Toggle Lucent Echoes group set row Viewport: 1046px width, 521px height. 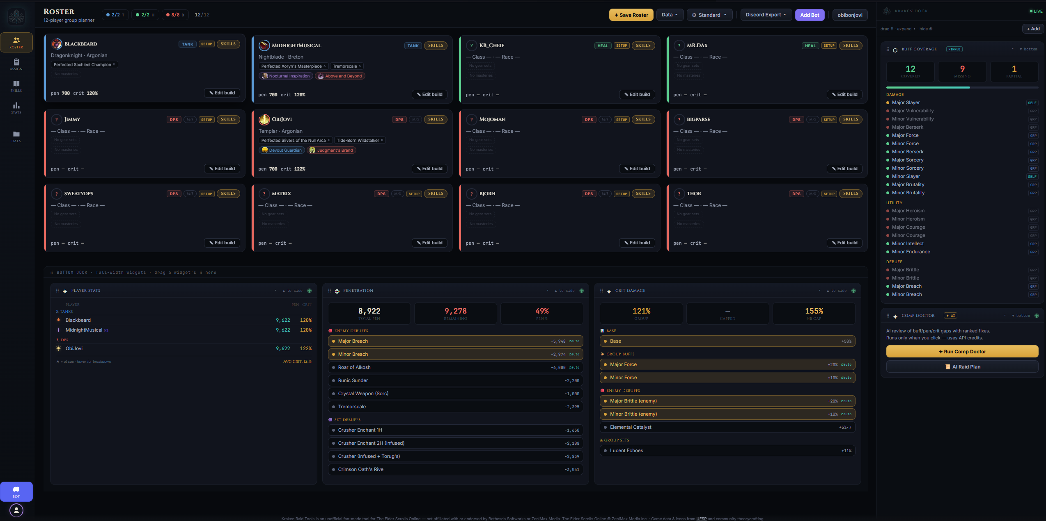tap(727, 450)
